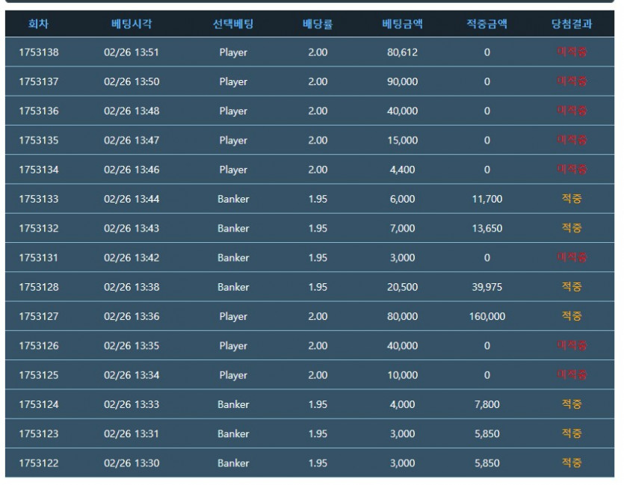Click odds 1.95 in row 1753128
Screen dimensions: 624x485
coord(318,287)
